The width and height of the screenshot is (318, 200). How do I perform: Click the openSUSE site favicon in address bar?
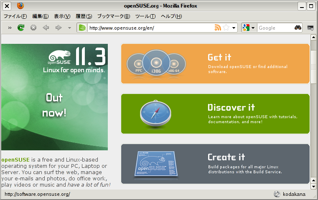(x=82, y=28)
